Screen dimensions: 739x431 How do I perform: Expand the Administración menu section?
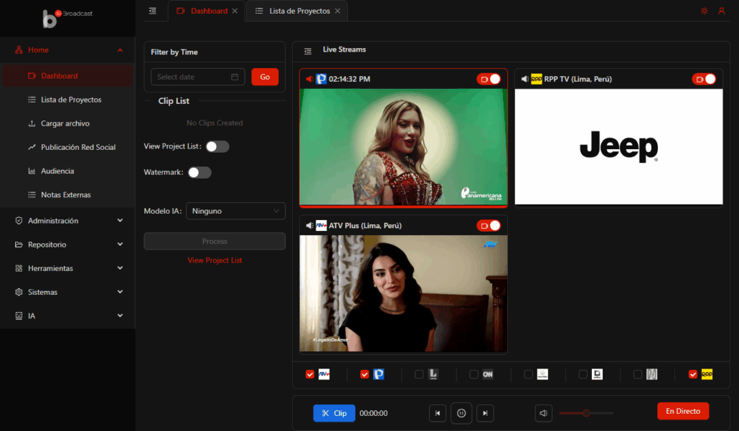point(67,221)
